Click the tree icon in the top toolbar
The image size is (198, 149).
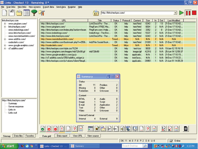coord(34,13)
